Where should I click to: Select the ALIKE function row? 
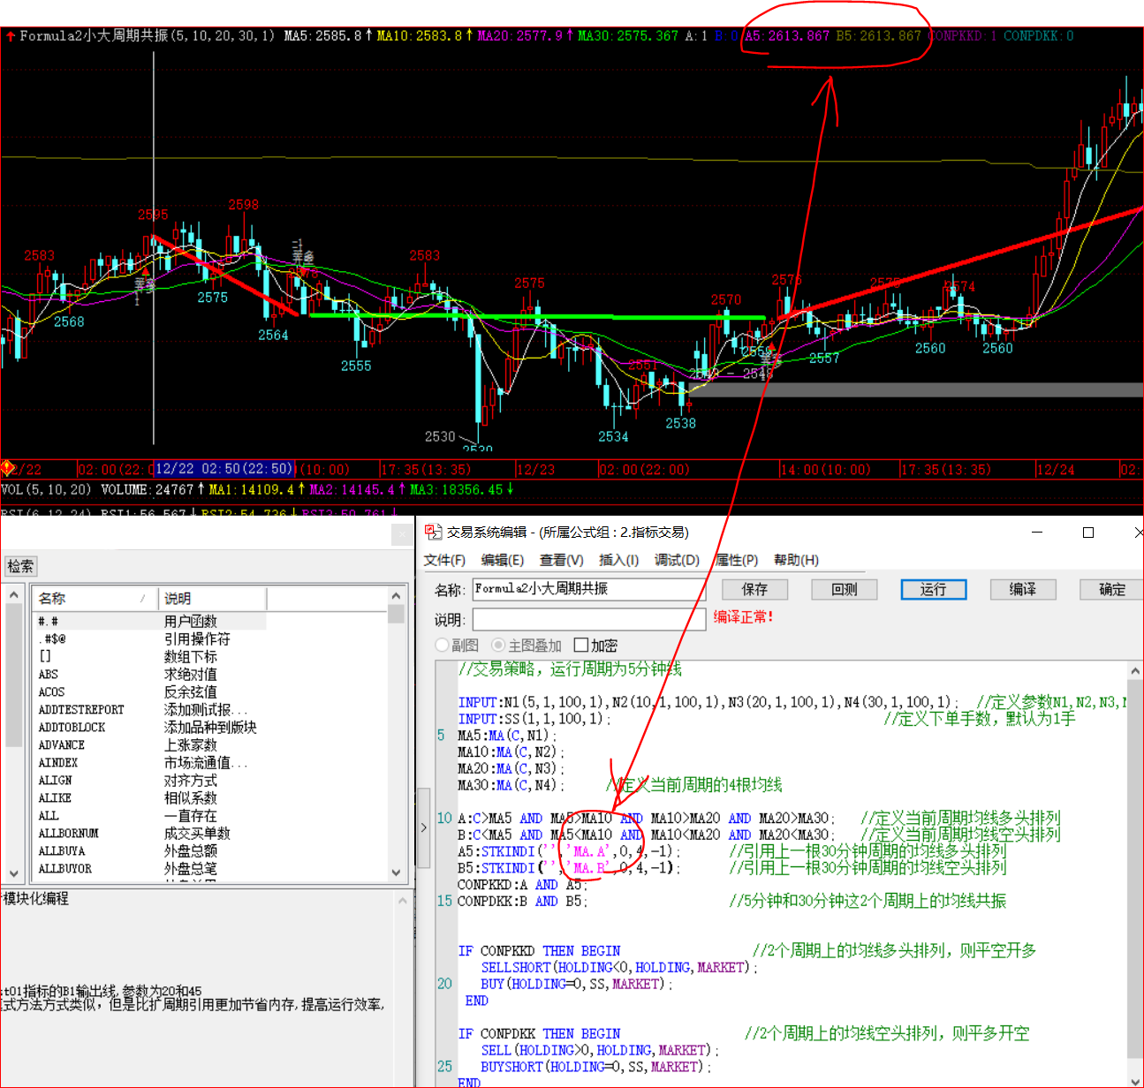(x=149, y=797)
